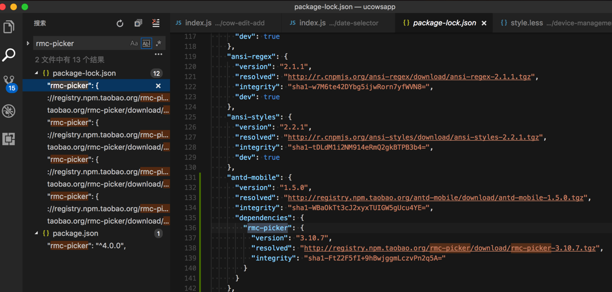Click version value "3.10.7" in editor
612x292 pixels.
click(314, 238)
